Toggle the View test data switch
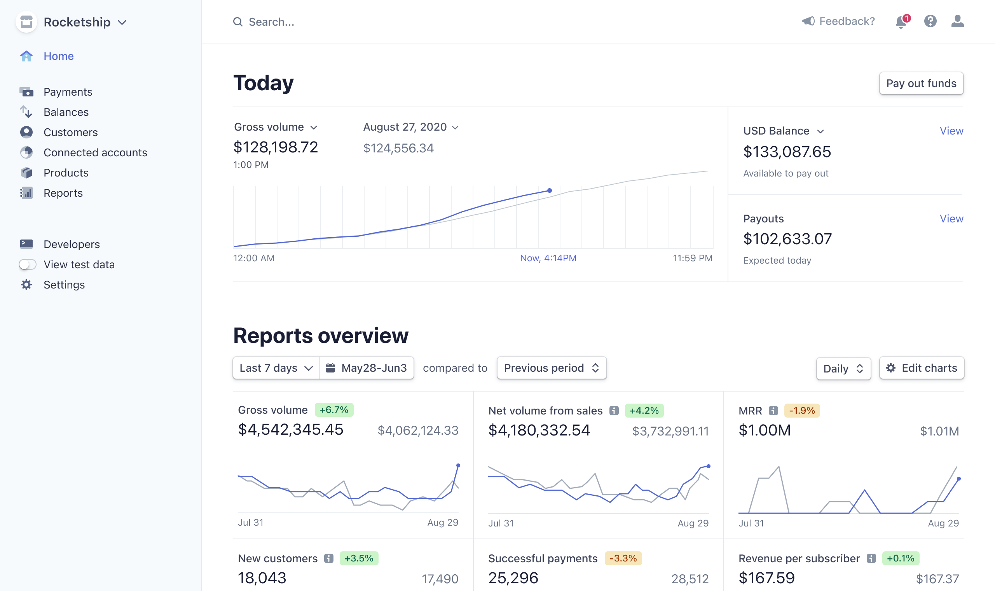The image size is (995, 591). [x=28, y=264]
